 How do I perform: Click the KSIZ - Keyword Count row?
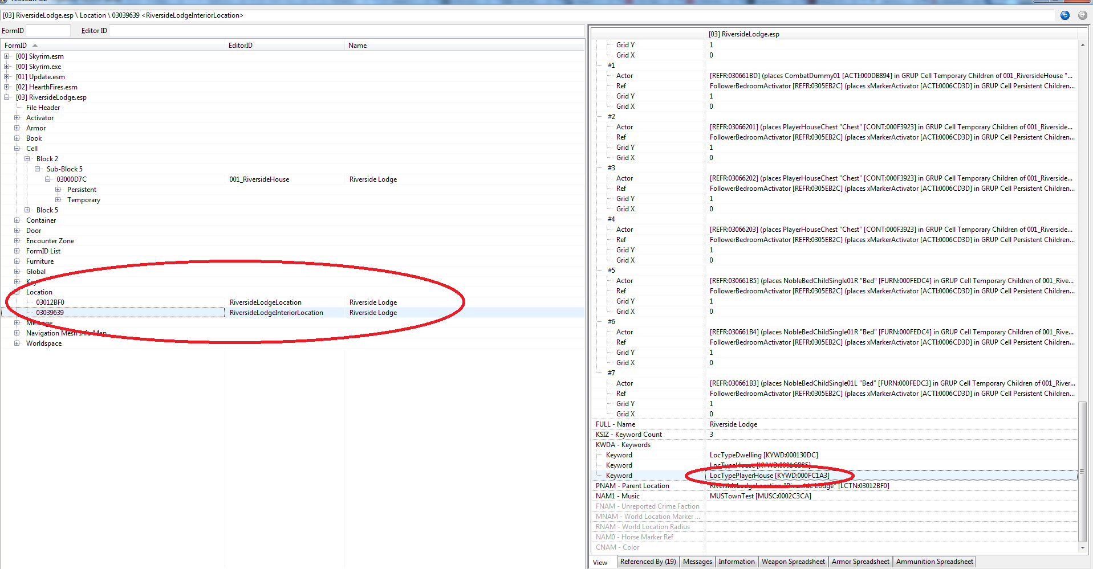point(834,435)
